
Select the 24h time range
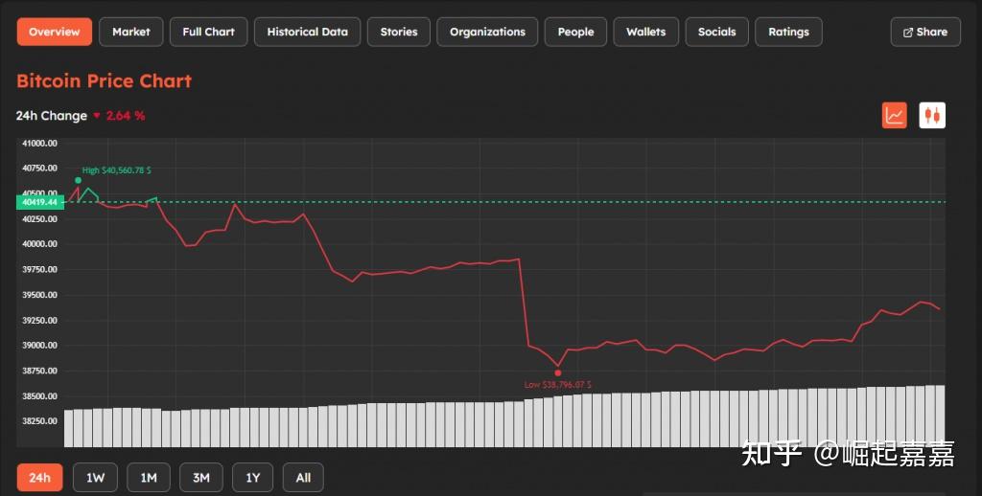coord(39,478)
